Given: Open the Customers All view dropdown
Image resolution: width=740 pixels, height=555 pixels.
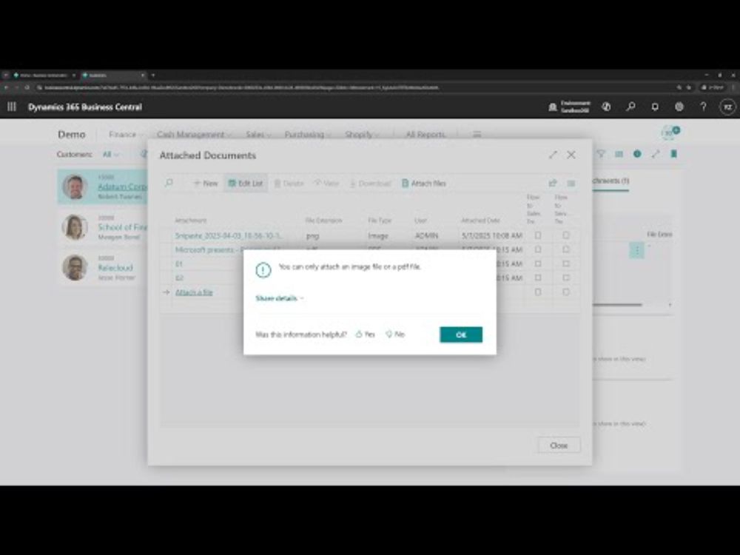Looking at the screenshot, I should point(110,155).
